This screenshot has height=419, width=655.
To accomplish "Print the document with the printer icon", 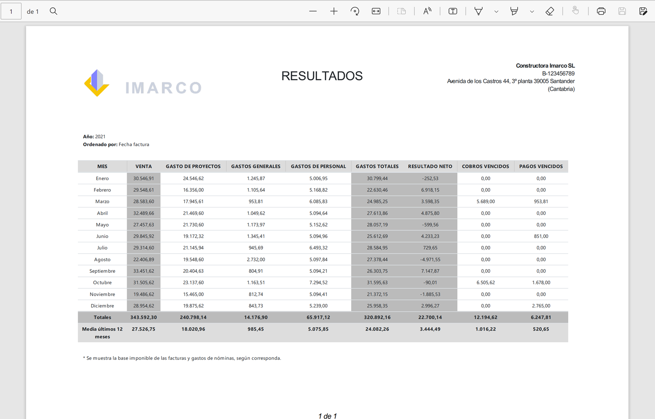I will coord(601,11).
